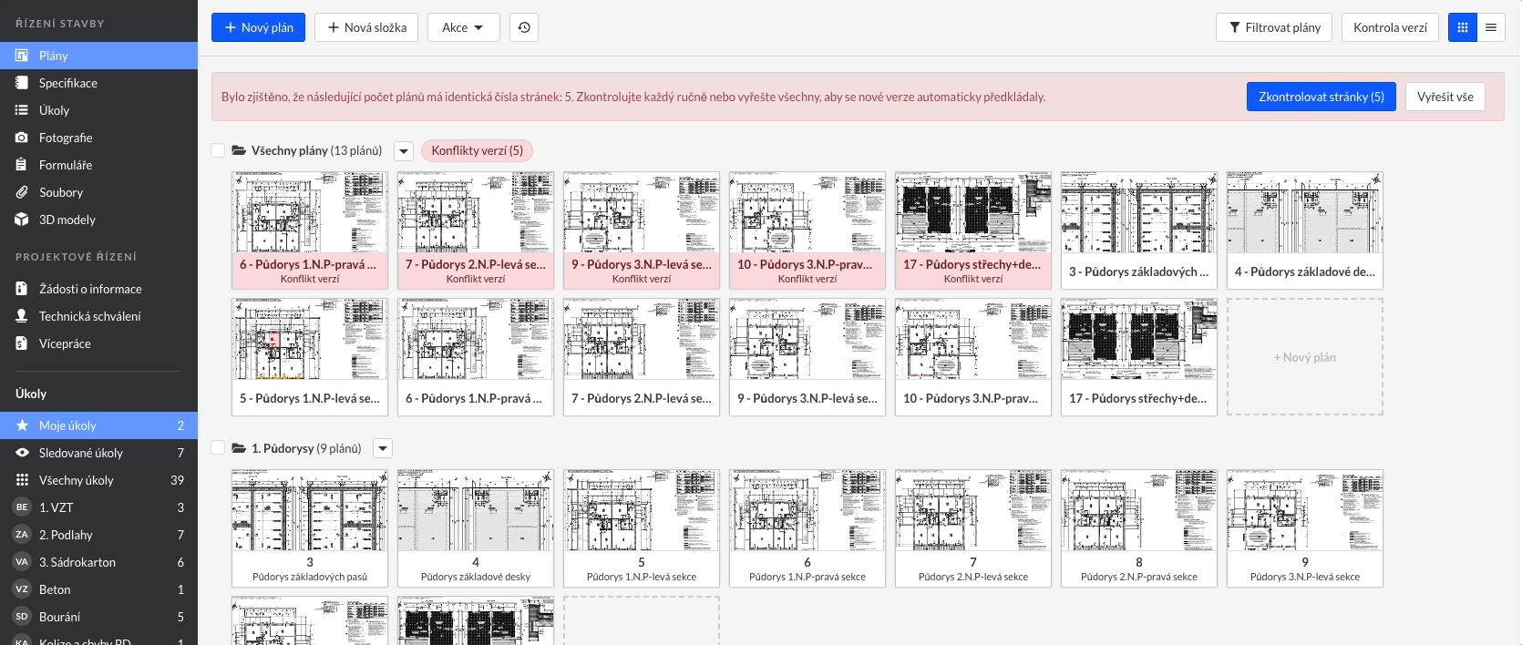Open Fotografie from the sidebar
Screen dimensions: 1522x645
point(66,138)
